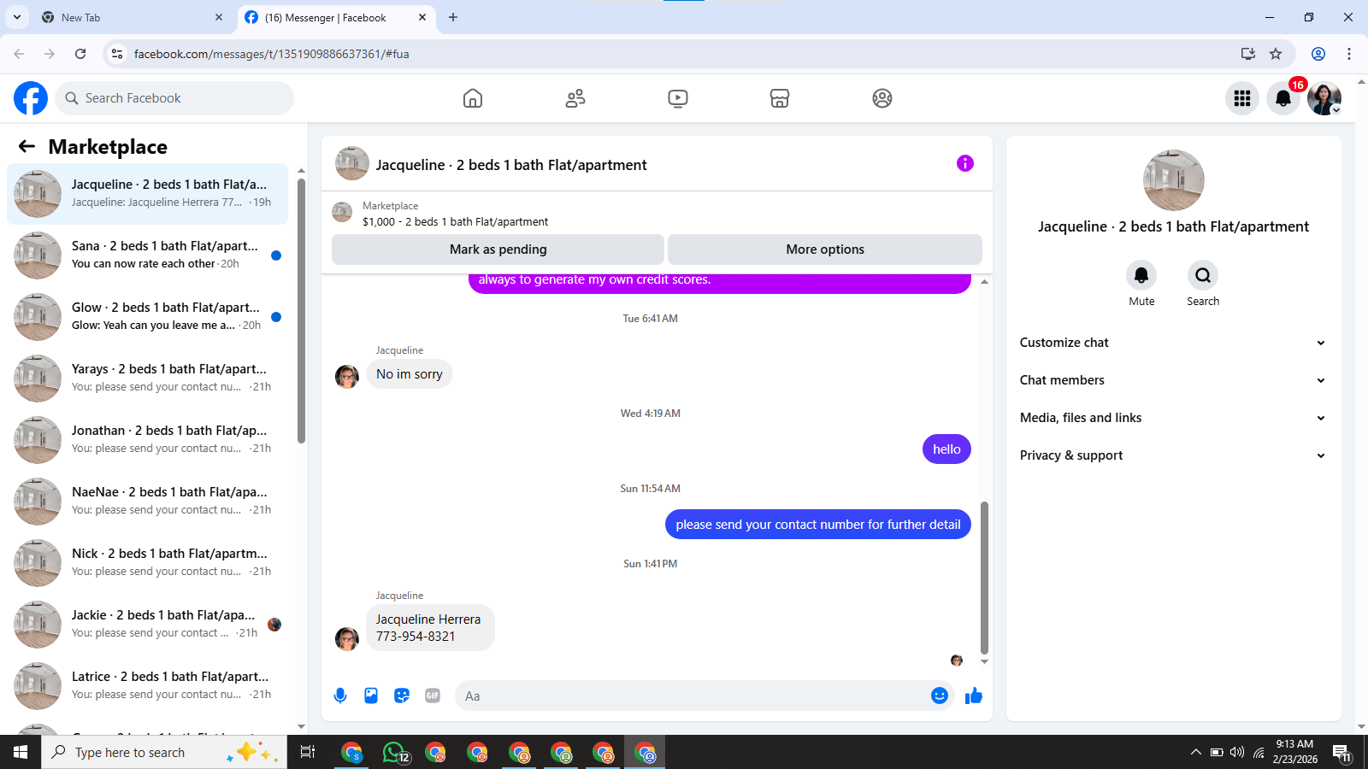Open Nick conversation in the list
The image size is (1368, 769).
pyautogui.click(x=147, y=562)
